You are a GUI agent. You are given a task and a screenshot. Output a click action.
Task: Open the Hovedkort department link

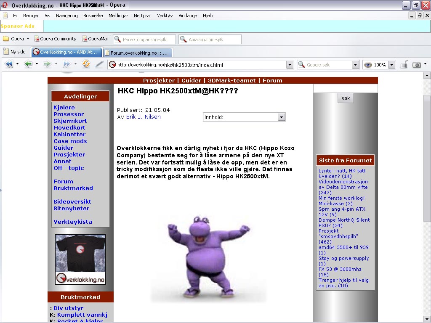point(69,127)
